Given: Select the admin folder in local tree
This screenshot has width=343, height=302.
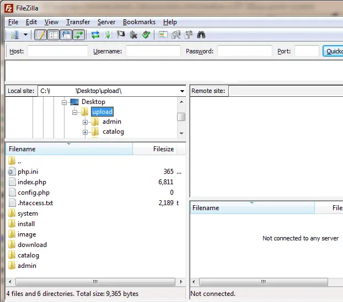Looking at the screenshot, I should point(112,122).
